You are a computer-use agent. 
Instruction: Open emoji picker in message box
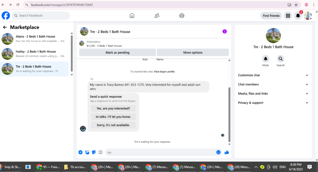coord(218,152)
